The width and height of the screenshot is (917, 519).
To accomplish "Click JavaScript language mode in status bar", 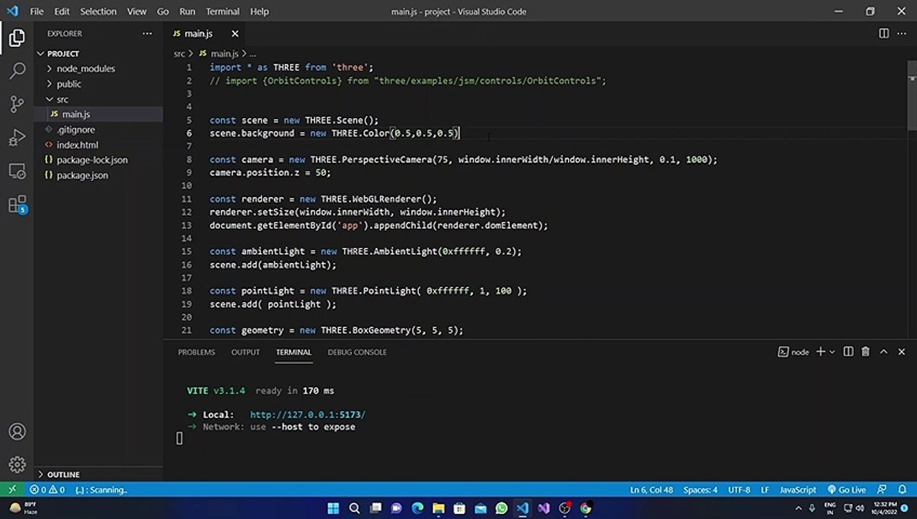I will pyautogui.click(x=798, y=489).
